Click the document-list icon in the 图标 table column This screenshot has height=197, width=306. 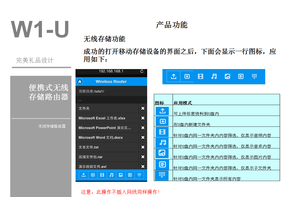coord(162,164)
